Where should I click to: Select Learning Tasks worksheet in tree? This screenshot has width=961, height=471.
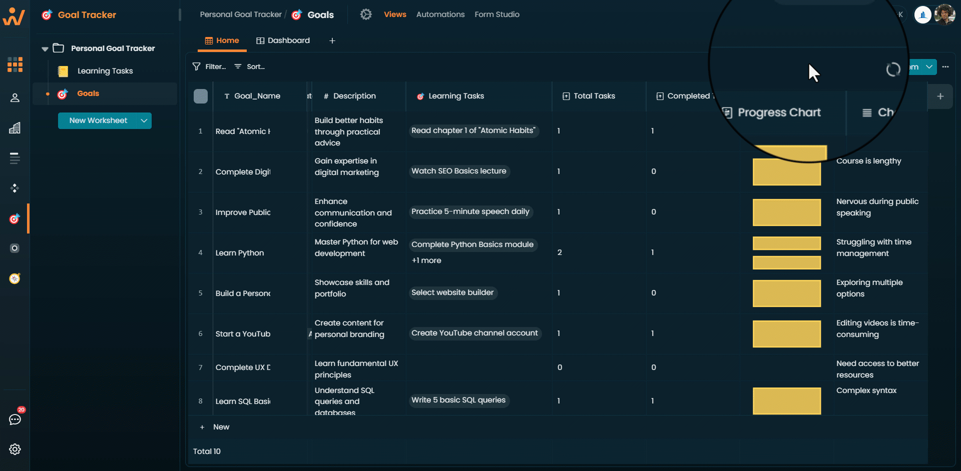coord(105,71)
